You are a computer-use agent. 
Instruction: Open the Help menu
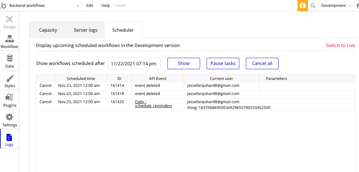point(106,6)
